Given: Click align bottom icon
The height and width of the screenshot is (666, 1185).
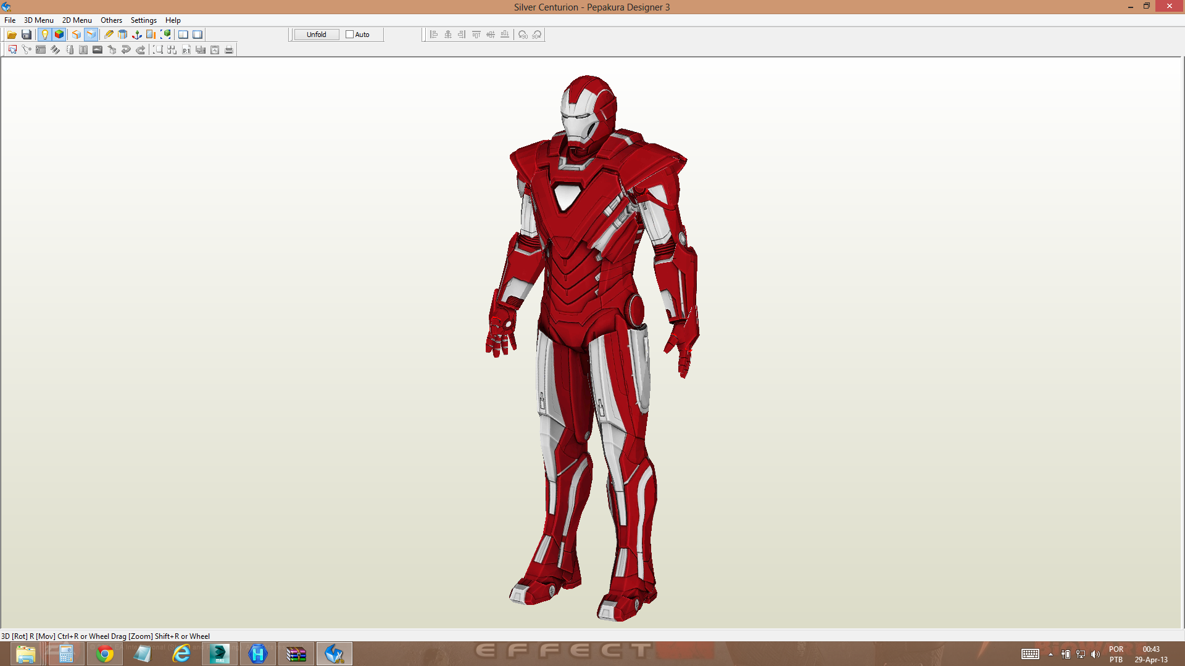Looking at the screenshot, I should [505, 35].
